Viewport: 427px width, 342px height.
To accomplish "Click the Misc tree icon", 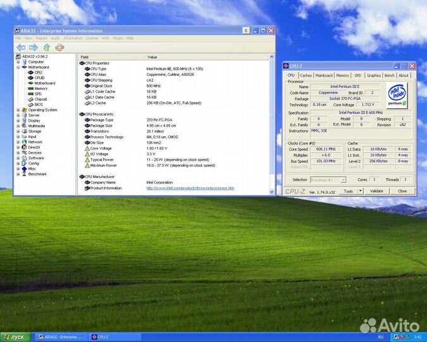I will 25,168.
